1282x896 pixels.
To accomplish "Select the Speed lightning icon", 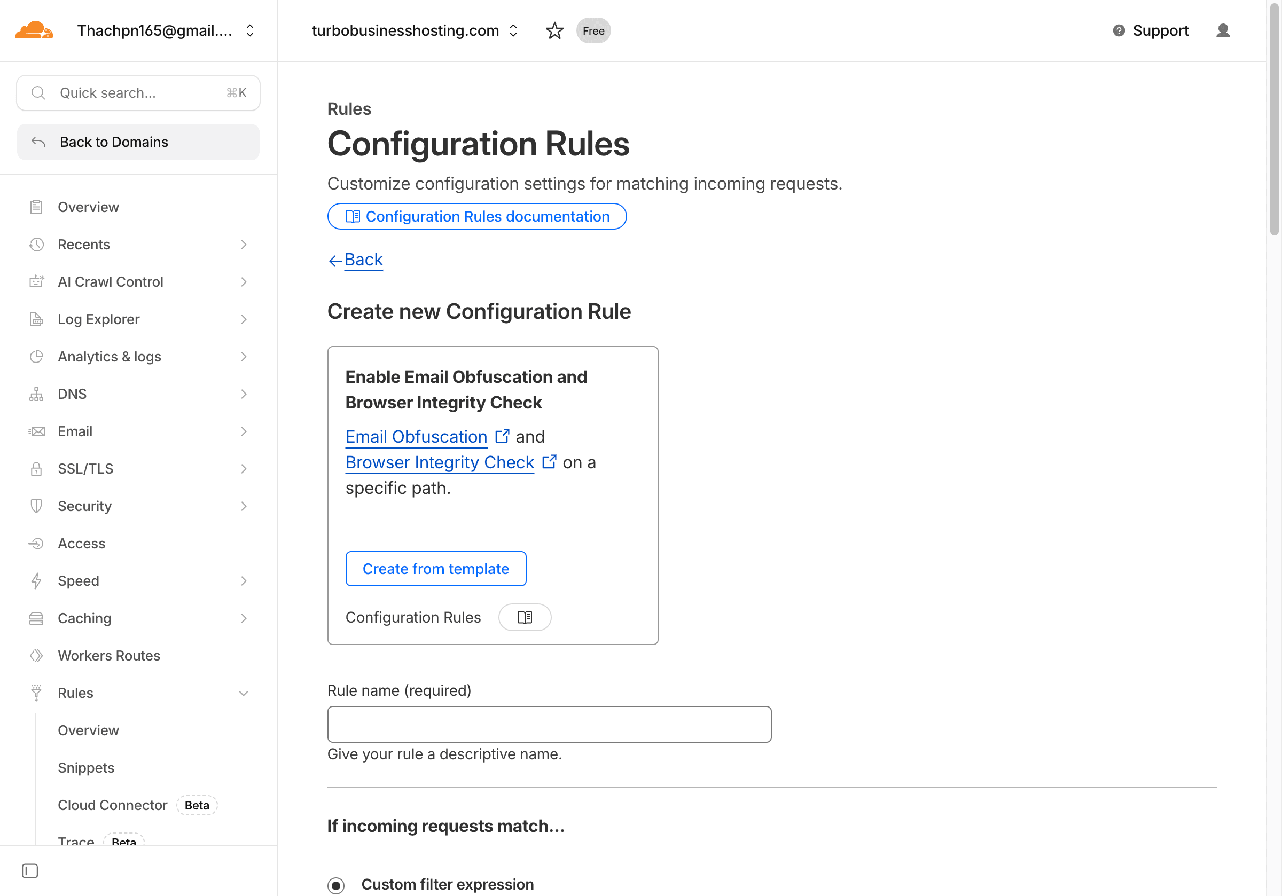I will coord(36,580).
